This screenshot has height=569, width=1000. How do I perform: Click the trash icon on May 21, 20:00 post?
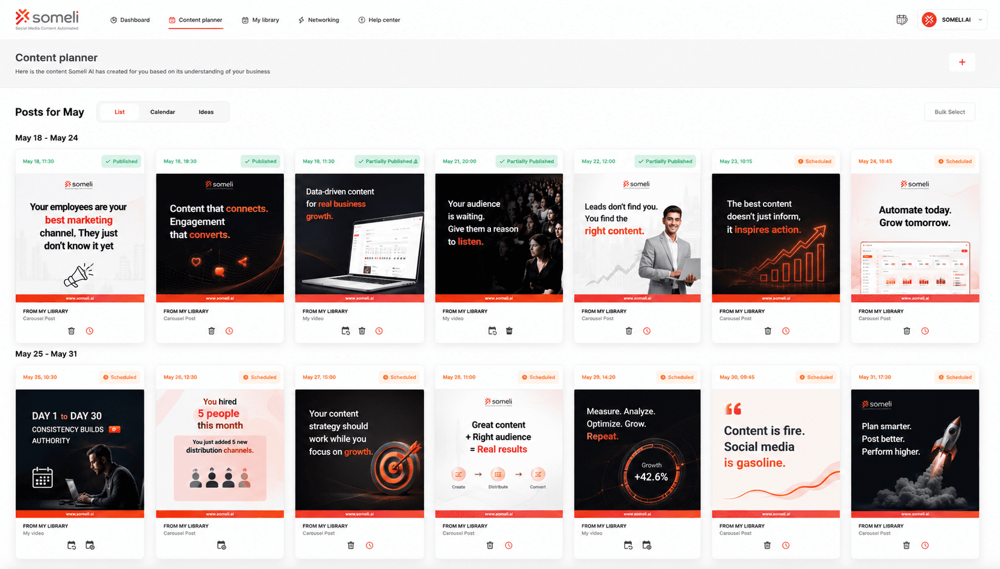pos(509,331)
